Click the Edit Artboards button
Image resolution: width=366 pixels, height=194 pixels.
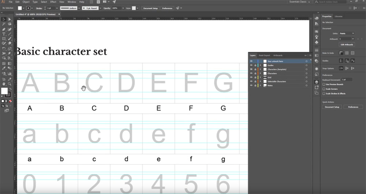(347, 45)
